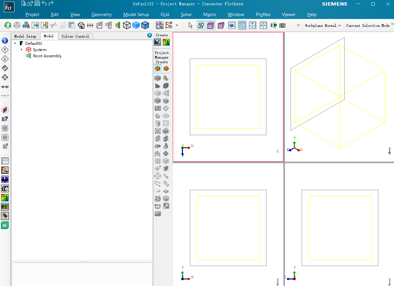Screen dimensions: 394x286
Task: Open the Solve menu
Action: 186,14
